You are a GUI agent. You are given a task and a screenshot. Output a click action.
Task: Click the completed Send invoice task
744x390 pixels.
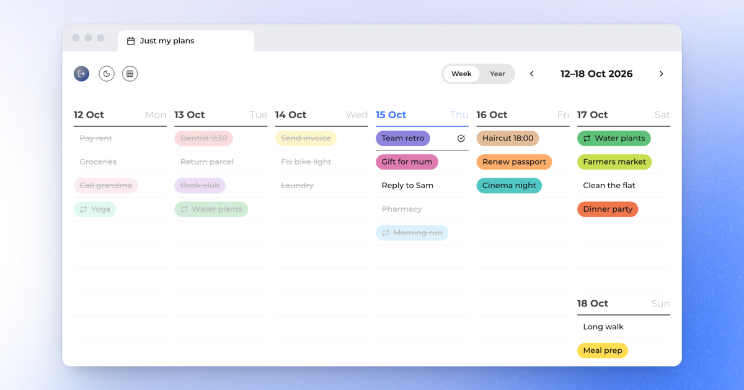(306, 139)
